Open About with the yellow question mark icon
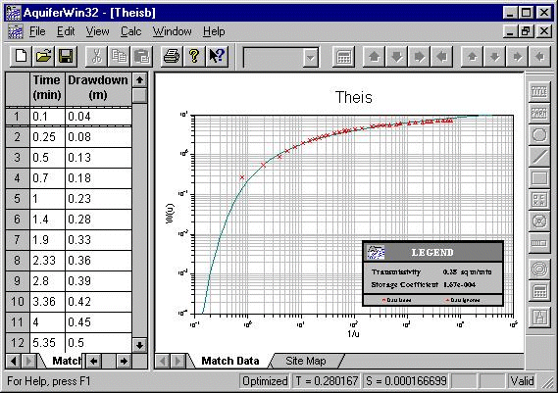 (x=194, y=56)
